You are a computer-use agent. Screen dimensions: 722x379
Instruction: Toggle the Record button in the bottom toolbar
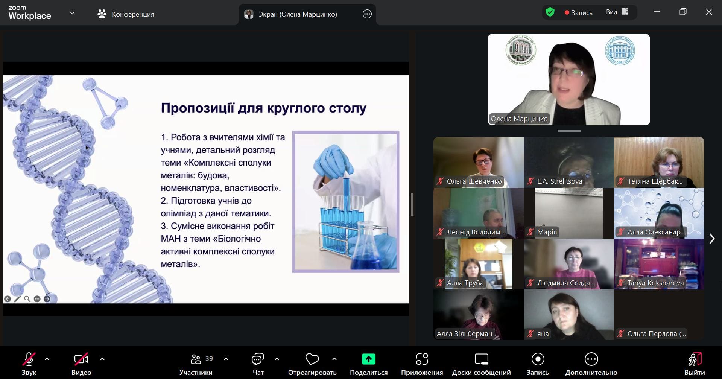point(538,360)
